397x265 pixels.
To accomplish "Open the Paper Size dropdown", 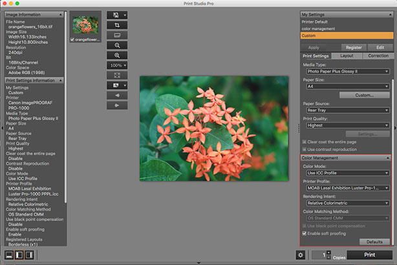I will 348,87.
